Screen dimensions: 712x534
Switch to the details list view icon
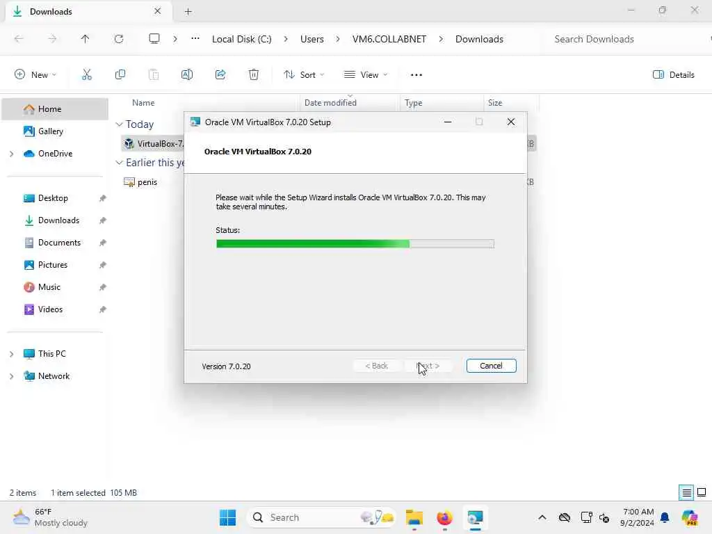point(686,492)
